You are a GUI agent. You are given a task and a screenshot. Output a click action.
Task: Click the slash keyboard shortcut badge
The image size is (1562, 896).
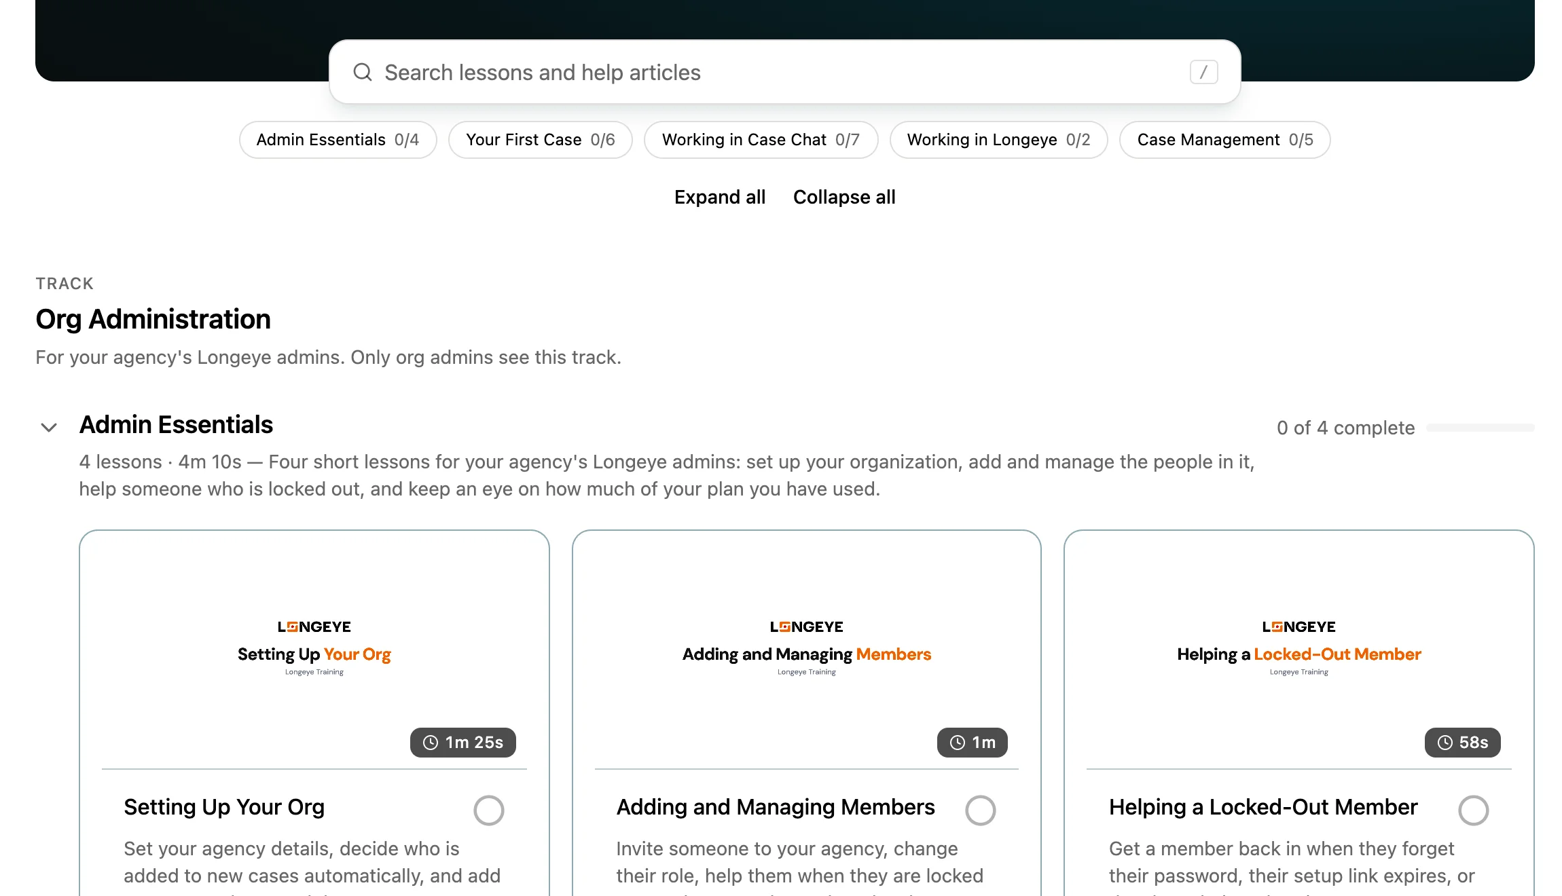1203,72
